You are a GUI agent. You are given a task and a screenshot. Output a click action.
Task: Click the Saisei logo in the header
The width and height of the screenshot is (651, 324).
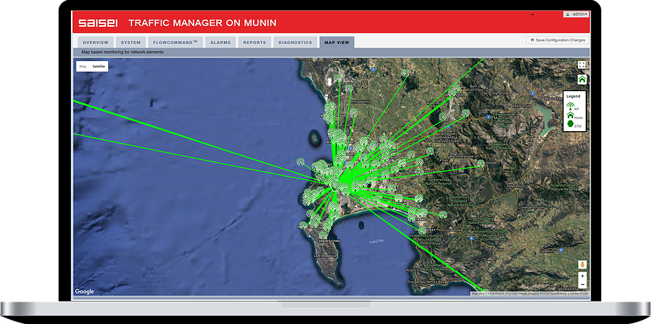(98, 23)
